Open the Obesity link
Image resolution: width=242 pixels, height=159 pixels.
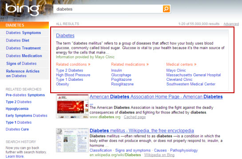click(x=63, y=84)
